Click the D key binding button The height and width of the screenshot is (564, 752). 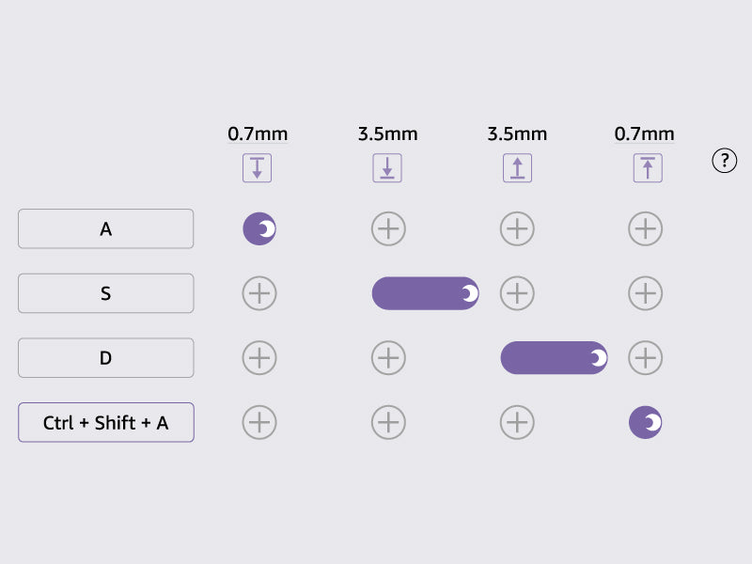pos(105,357)
